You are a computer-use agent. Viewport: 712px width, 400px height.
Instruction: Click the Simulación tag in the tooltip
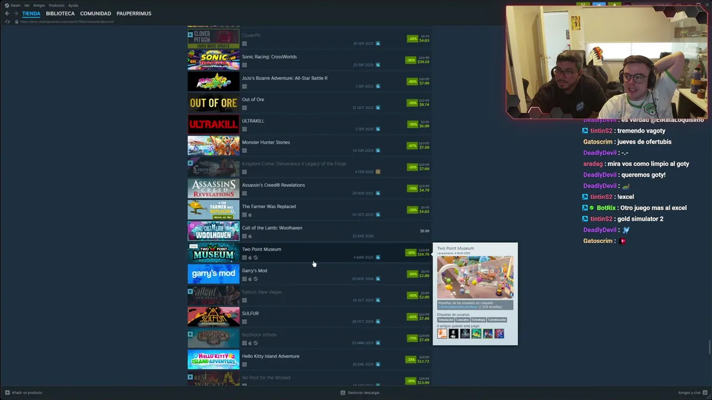pos(446,320)
